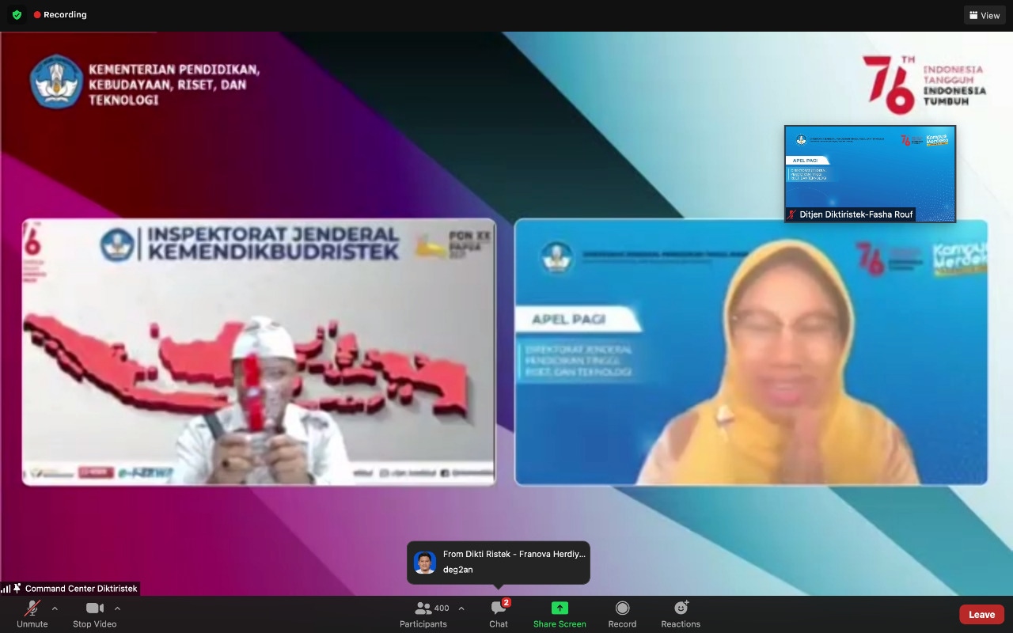
Task: Open the Chat panel
Action: pos(498,613)
